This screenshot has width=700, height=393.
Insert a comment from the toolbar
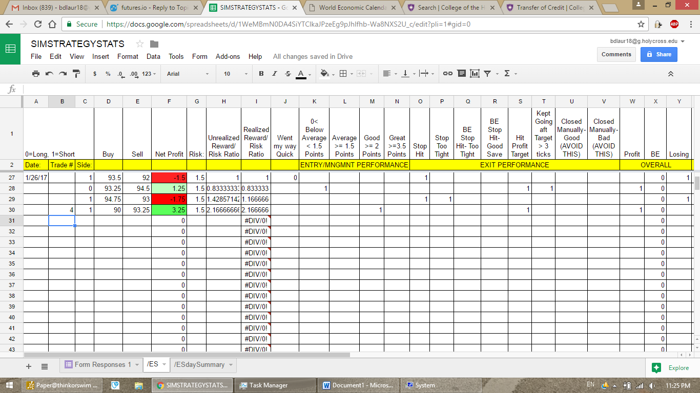pyautogui.click(x=462, y=74)
